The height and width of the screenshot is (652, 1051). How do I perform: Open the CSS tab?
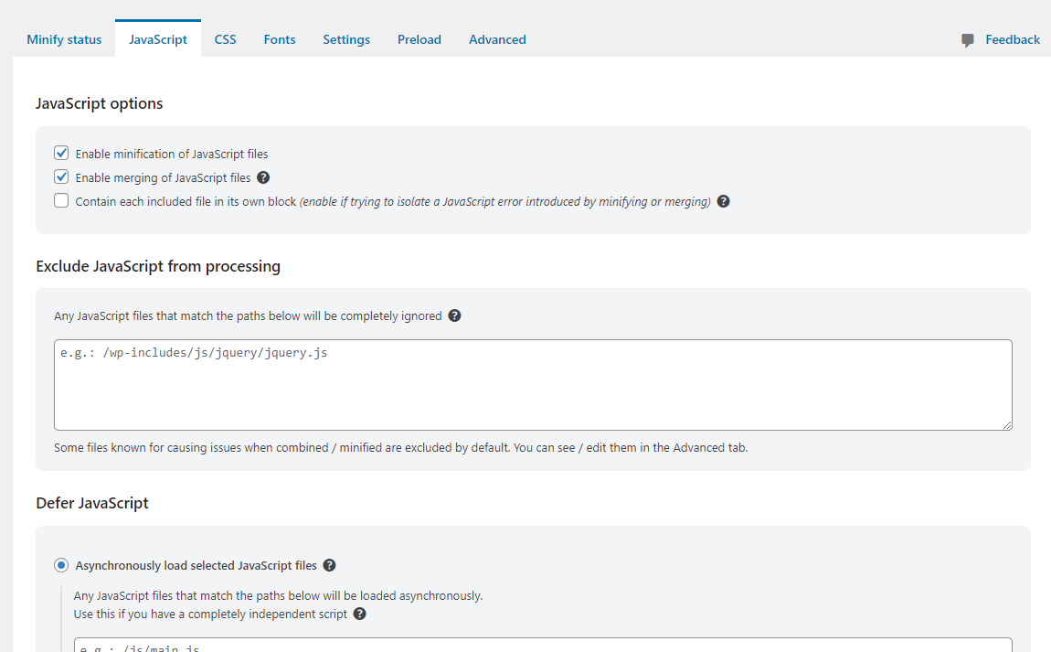[x=225, y=39]
